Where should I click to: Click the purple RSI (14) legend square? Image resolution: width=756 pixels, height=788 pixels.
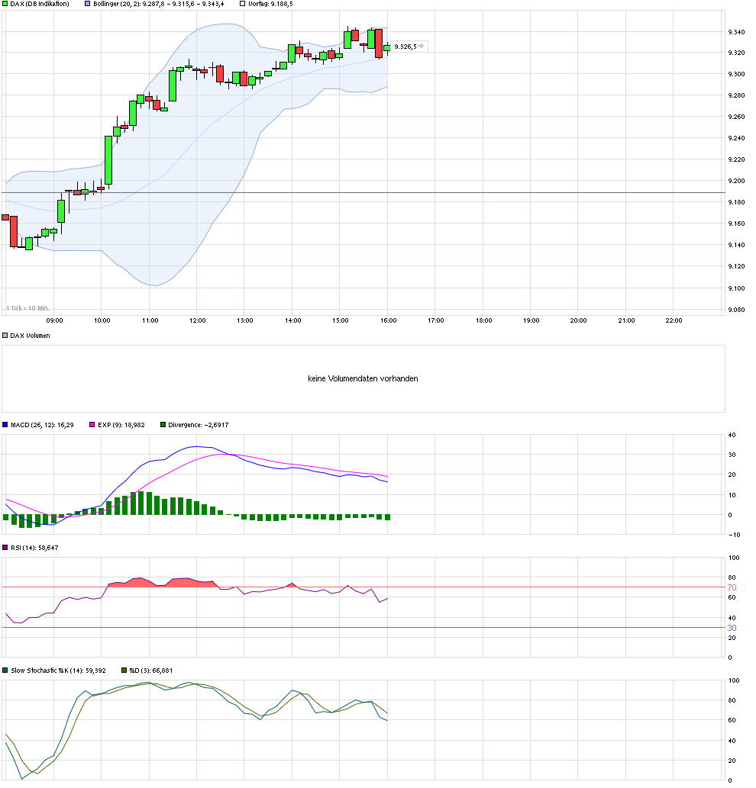[5, 547]
